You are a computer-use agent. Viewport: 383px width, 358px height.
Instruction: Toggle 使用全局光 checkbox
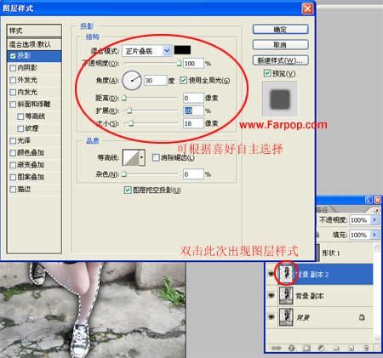pyautogui.click(x=183, y=81)
